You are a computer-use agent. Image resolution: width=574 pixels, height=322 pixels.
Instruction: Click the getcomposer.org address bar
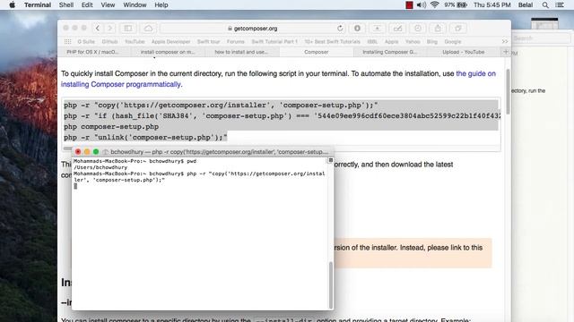click(x=253, y=28)
